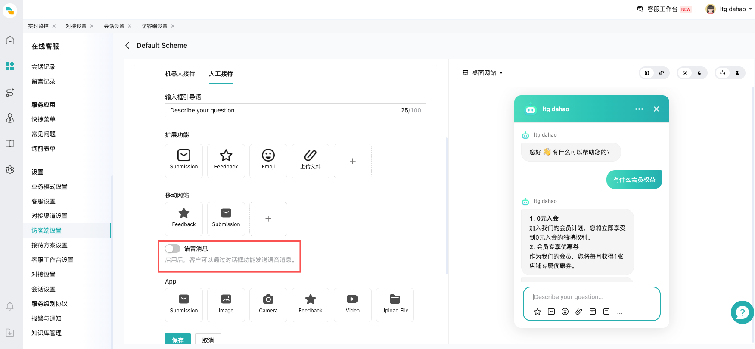
Task: Go back from Default Scheme
Action: pyautogui.click(x=127, y=45)
